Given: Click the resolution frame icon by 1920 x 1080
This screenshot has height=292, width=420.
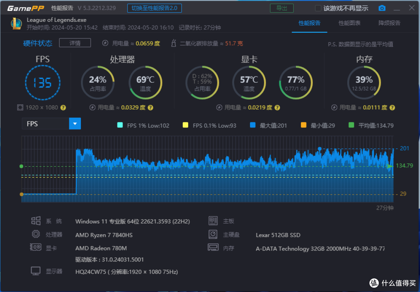Looking at the screenshot, I should 20,108.
